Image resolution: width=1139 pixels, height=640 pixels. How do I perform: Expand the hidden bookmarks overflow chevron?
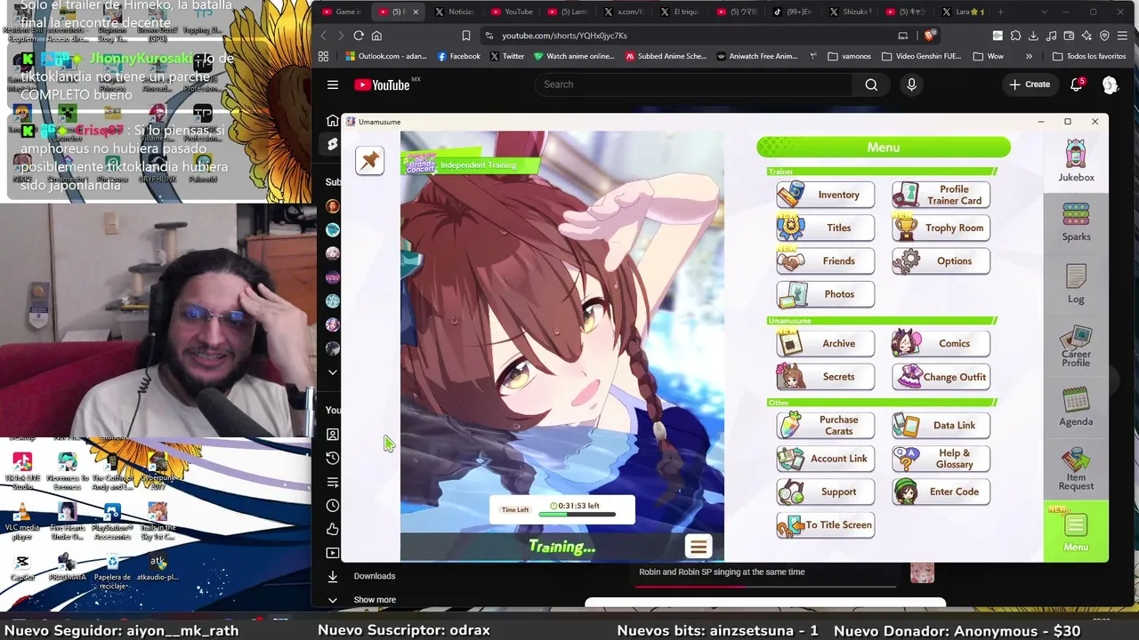click(1029, 56)
